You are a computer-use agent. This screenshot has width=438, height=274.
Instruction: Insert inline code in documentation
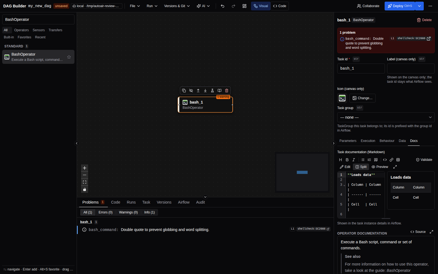385,160
